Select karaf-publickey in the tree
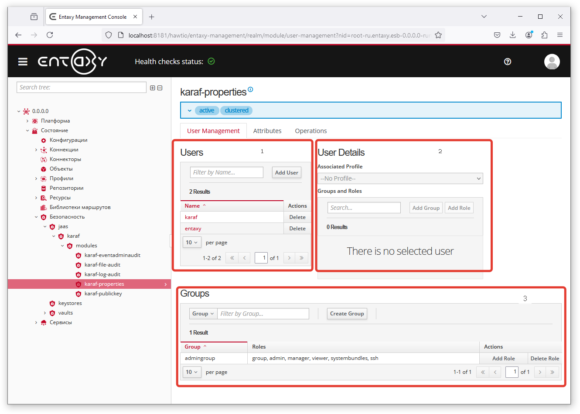Screen dimensions: 580x414 tap(103, 294)
